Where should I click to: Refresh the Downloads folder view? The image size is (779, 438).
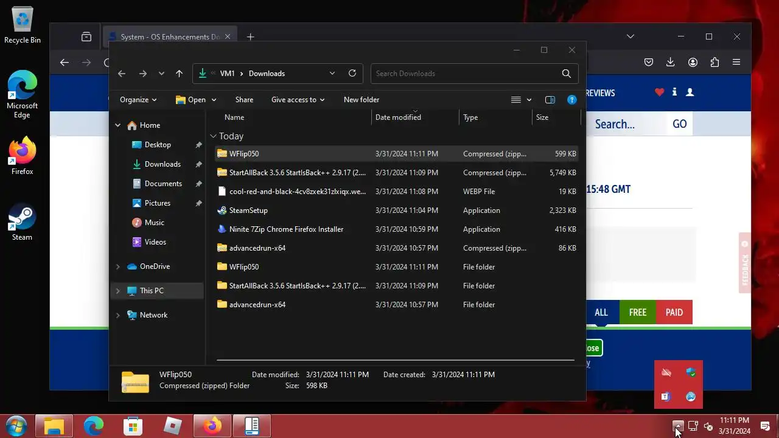(x=352, y=73)
